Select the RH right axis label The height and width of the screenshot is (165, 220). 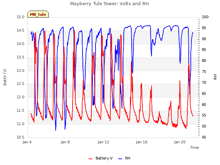point(215,77)
